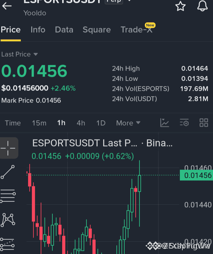Open the trading pair selector arrow
Screen dimensions: 213x254
[129, 1]
